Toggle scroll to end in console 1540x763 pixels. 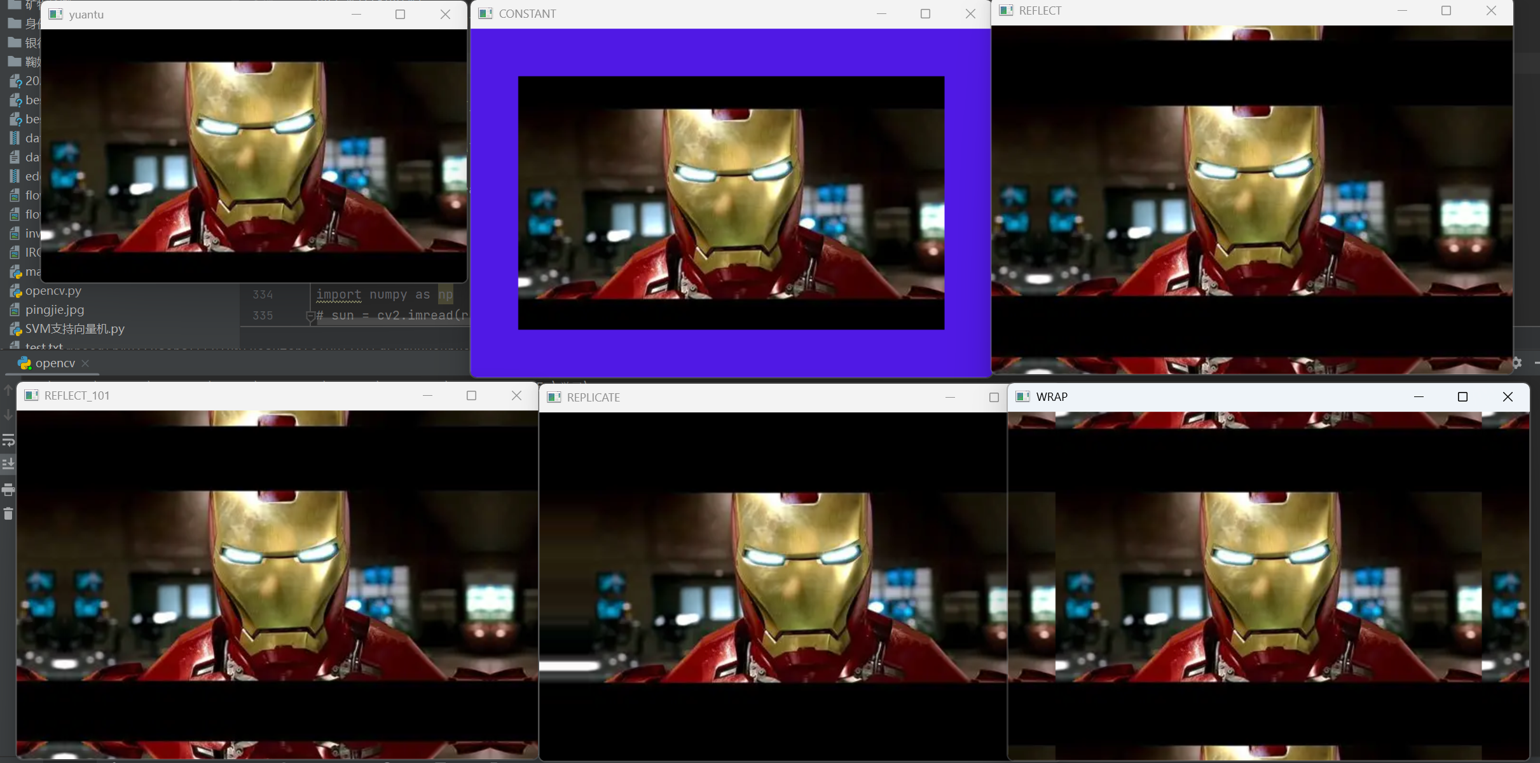tap(8, 464)
